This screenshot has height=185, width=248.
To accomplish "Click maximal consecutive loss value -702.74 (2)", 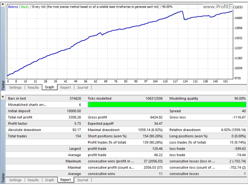I will coord(238,167).
